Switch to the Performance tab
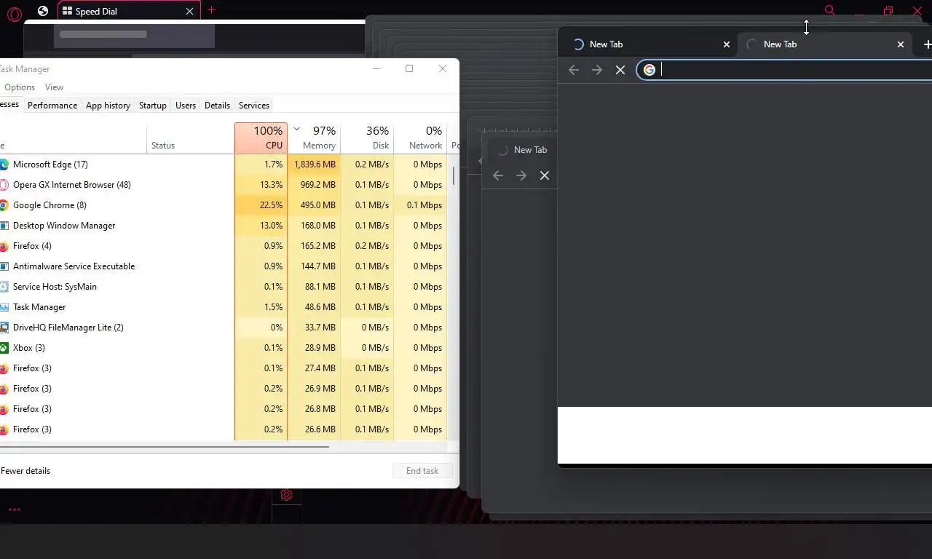This screenshot has width=932, height=559. [52, 106]
